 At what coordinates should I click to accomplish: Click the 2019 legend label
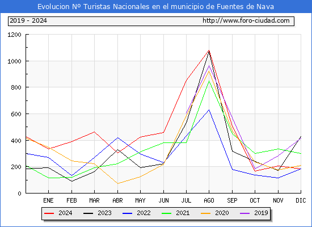pos(261,213)
